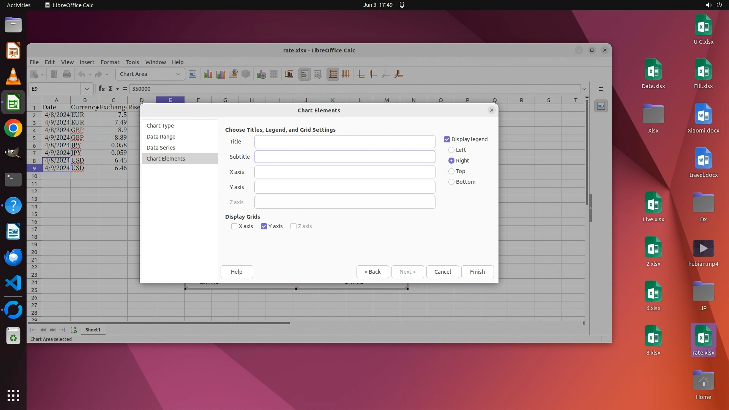This screenshot has width=729, height=410.
Task: Expand the formula bar arrow
Action: [x=584, y=89]
